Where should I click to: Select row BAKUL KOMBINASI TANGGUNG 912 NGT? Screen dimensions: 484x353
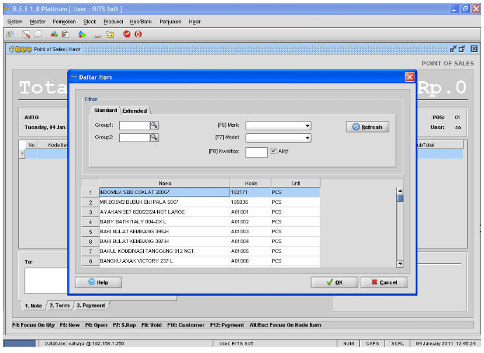201,251
